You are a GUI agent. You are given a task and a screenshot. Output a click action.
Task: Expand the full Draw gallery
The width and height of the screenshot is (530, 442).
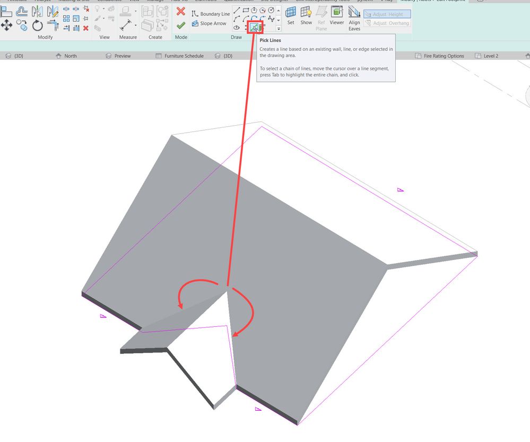[x=279, y=29]
